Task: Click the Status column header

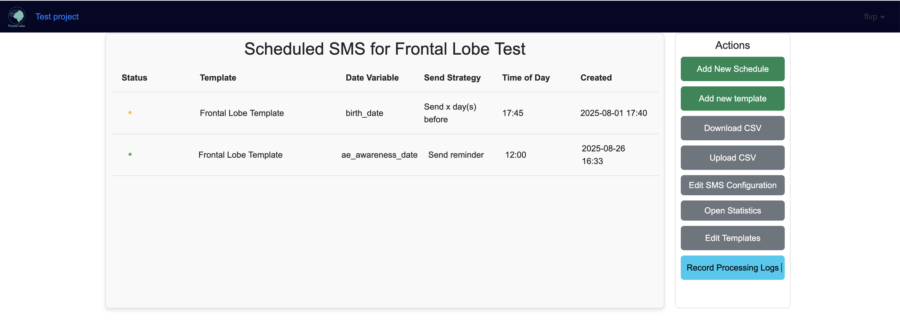Action: pyautogui.click(x=134, y=78)
